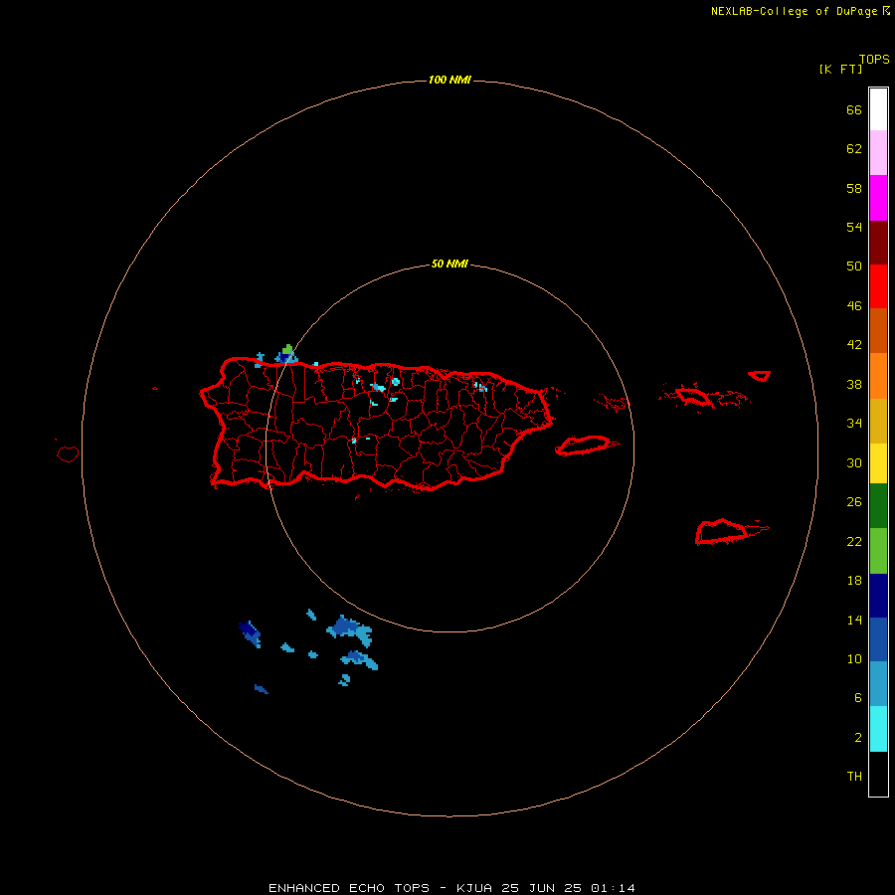This screenshot has width=895, height=895.
Task: Click the 100 NMI range ring label
Action: (x=449, y=80)
